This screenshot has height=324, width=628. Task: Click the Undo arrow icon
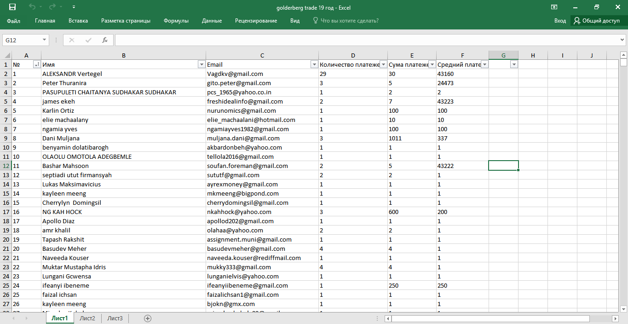coord(32,7)
